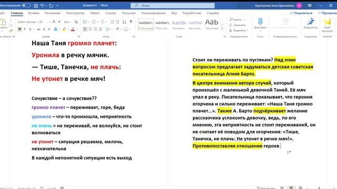
Task: Expand the Styles gallery
Action: click(222, 29)
